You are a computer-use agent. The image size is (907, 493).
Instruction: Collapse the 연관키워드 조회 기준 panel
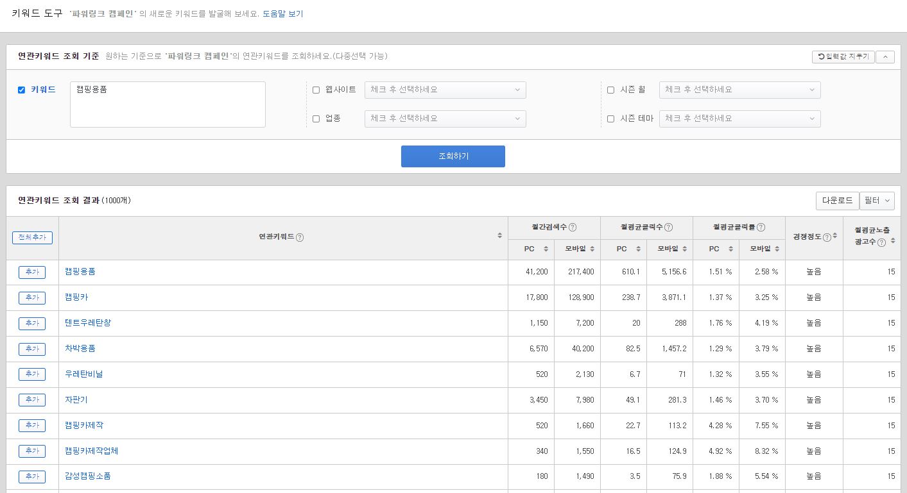click(x=885, y=56)
